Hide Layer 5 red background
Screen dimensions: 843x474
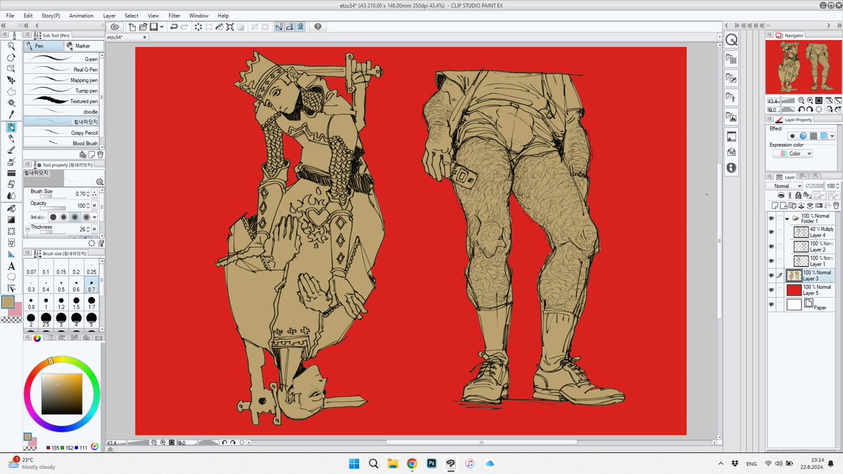point(771,290)
